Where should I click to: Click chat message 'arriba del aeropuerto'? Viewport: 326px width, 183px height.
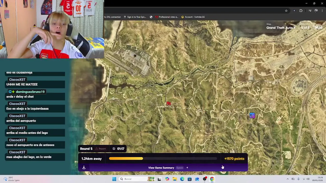(x=21, y=121)
